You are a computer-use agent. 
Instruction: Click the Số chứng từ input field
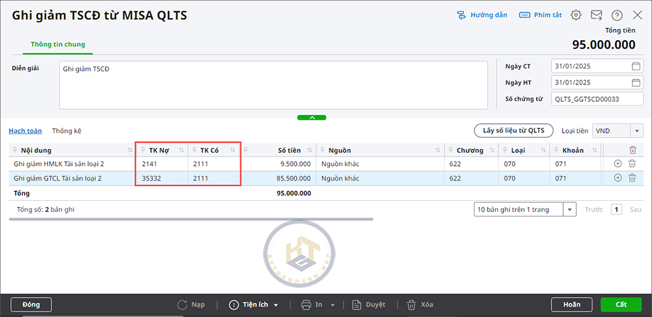597,99
